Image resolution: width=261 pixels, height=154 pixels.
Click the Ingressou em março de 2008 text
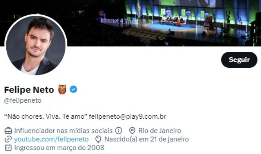[x=59, y=148]
